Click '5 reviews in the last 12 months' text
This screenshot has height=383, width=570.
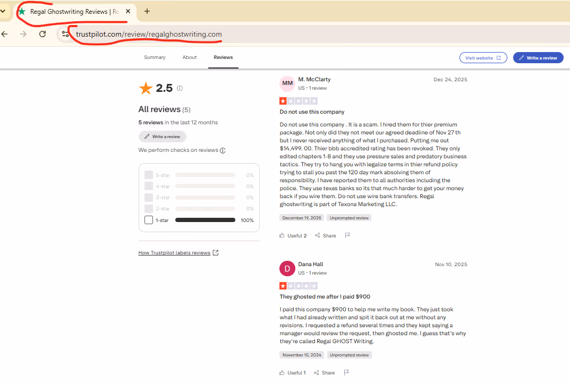[x=178, y=123]
